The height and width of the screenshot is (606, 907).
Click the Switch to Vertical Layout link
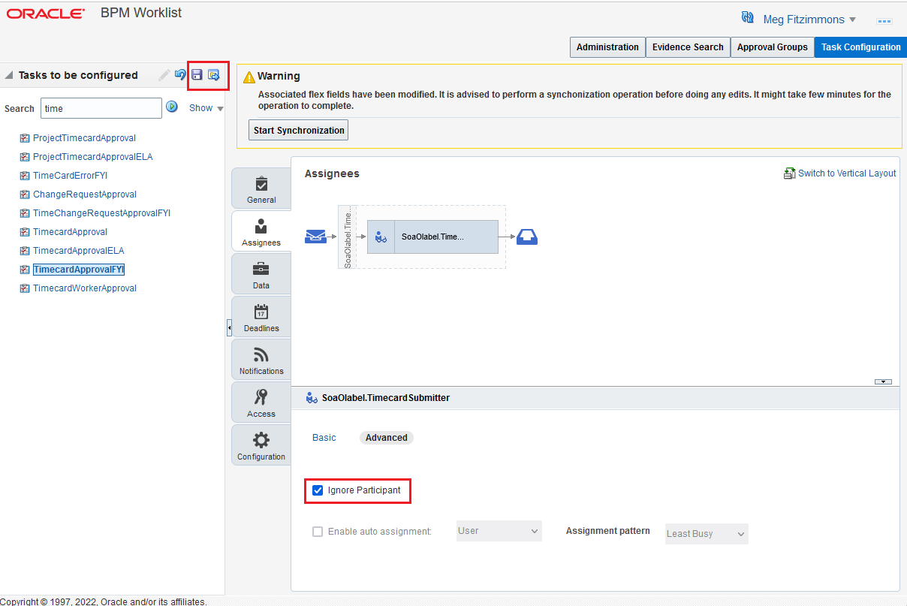847,173
